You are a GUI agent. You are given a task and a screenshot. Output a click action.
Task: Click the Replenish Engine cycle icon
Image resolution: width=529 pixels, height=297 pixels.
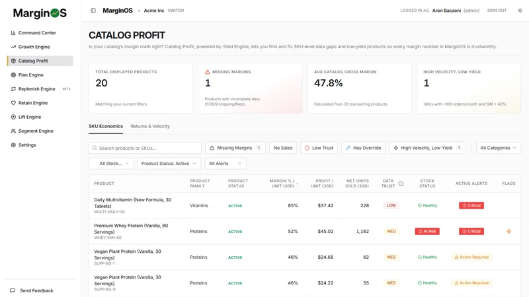click(x=13, y=89)
